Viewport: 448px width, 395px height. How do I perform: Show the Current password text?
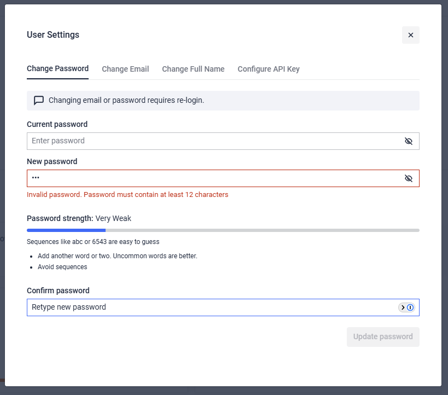(x=408, y=141)
